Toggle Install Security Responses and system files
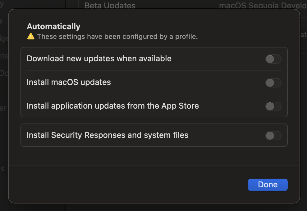The height and width of the screenshot is (211, 307). [x=273, y=136]
